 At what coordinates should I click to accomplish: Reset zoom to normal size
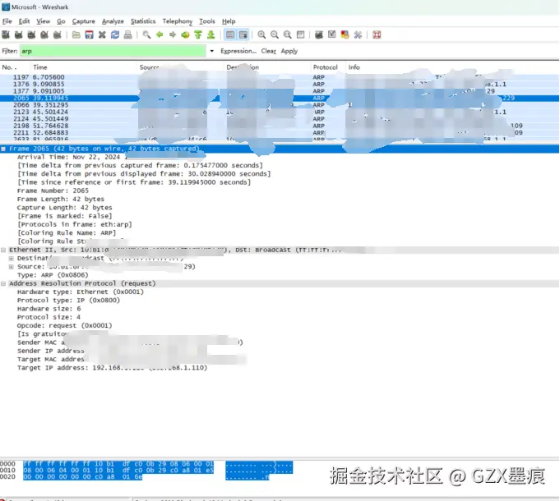point(288,34)
